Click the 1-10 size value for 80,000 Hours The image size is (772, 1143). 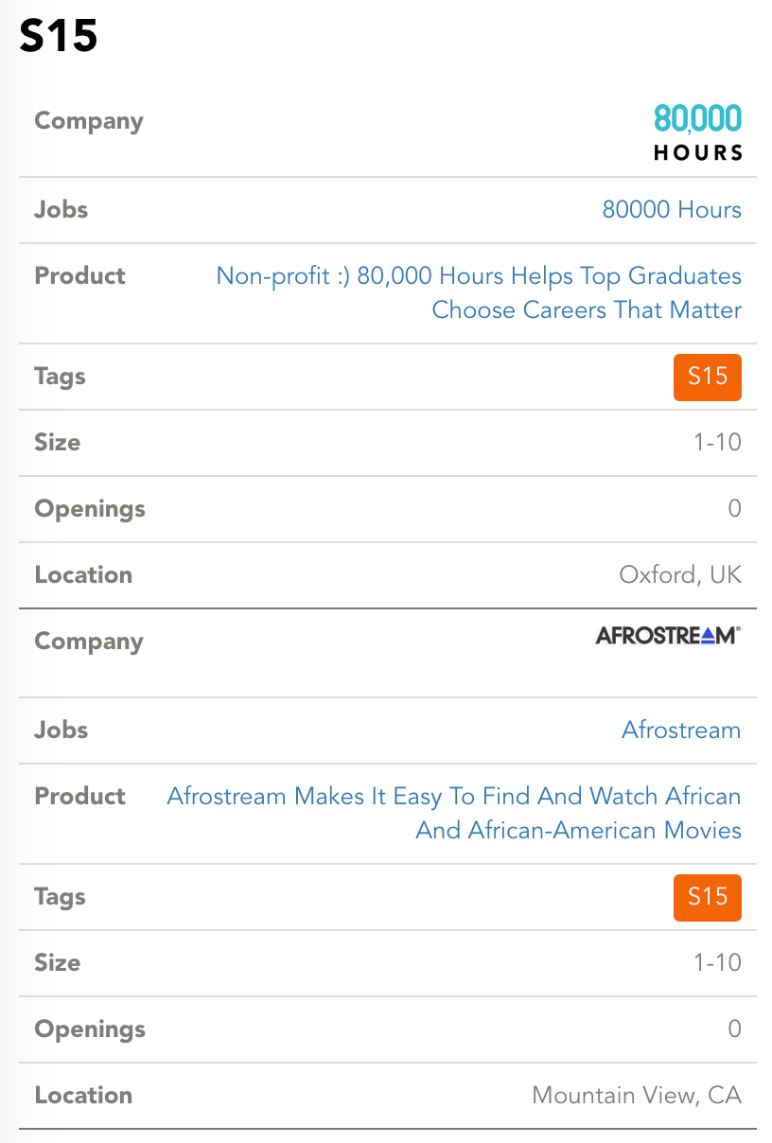point(717,442)
